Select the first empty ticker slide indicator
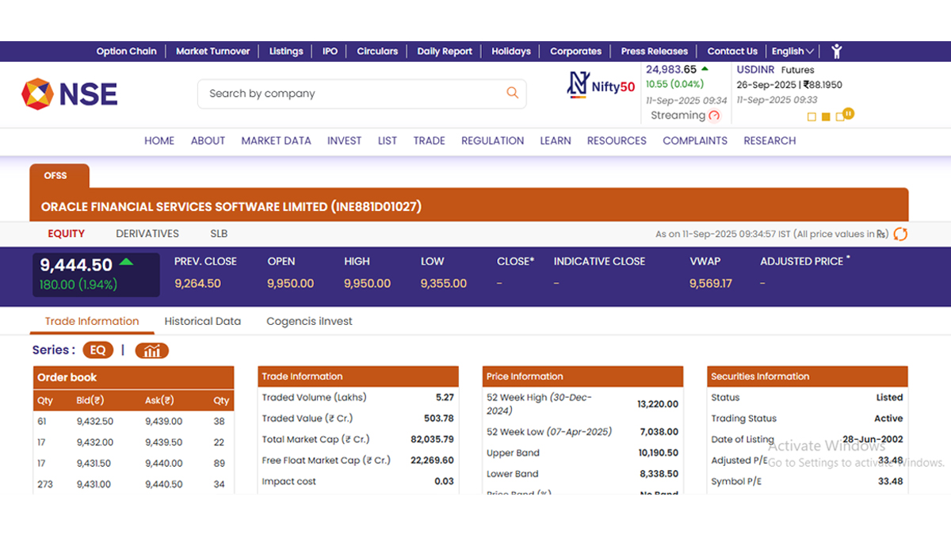Screen dimensions: 951x535 (812, 117)
